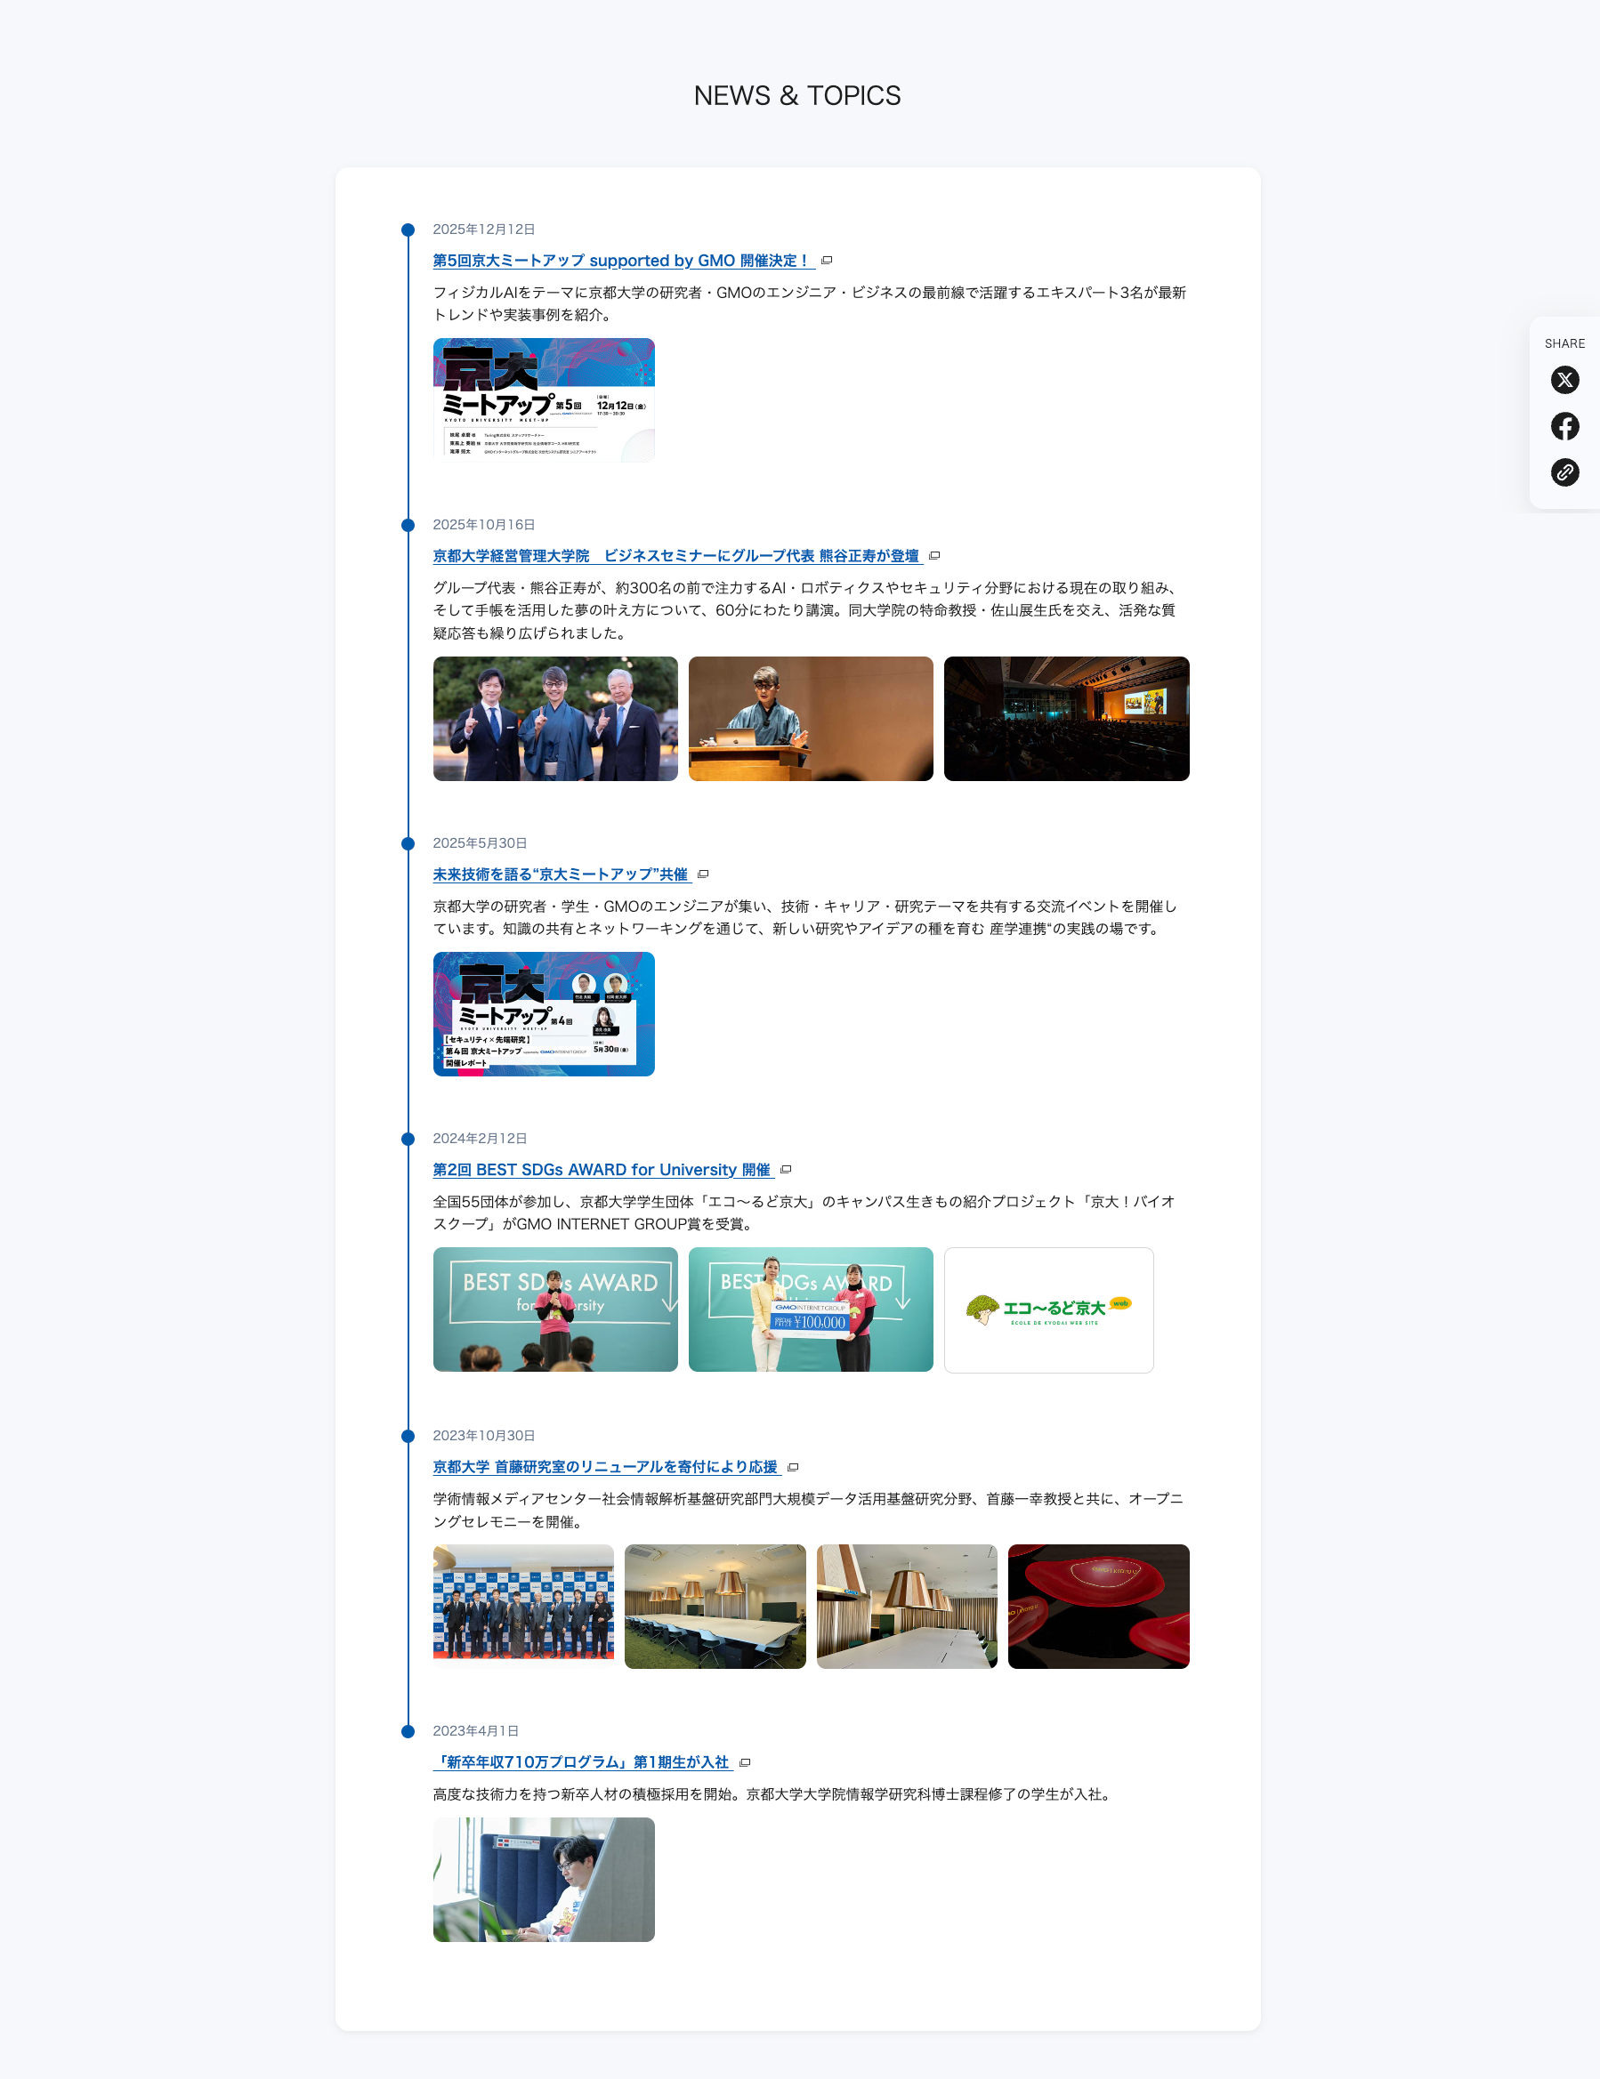Open 第5回京大ミートアップ supported by GMO link
Image resolution: width=1600 pixels, height=2079 pixels.
point(621,261)
